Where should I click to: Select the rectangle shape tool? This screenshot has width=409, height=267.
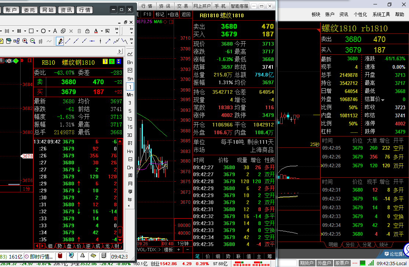tap(31, 31)
